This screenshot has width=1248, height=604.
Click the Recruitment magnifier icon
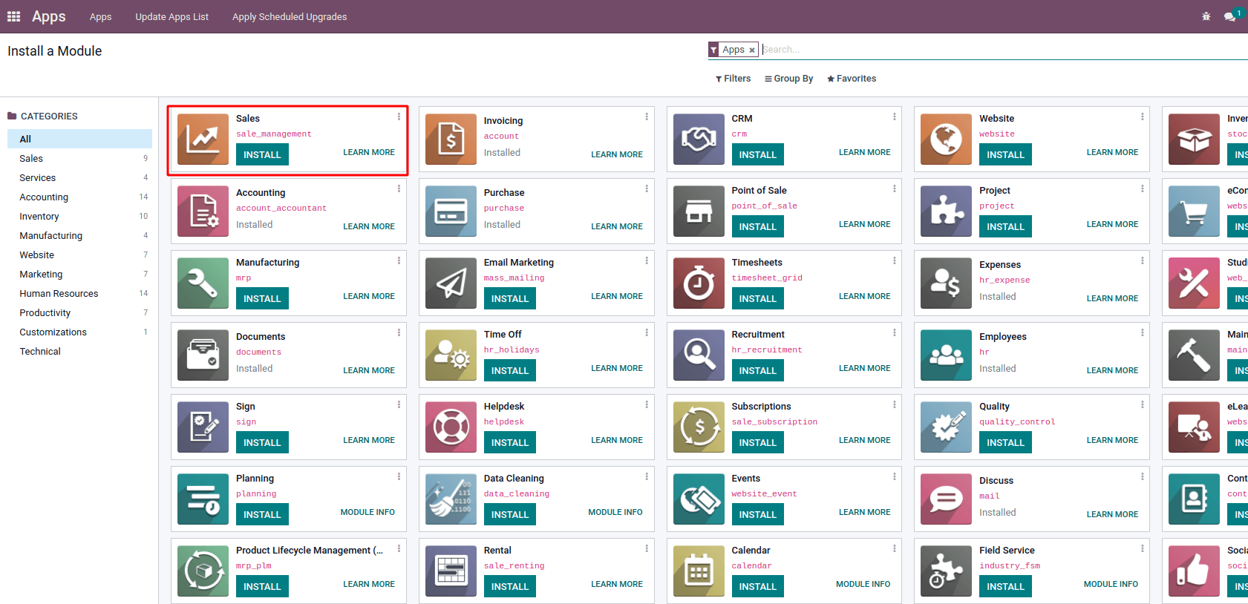coord(699,355)
